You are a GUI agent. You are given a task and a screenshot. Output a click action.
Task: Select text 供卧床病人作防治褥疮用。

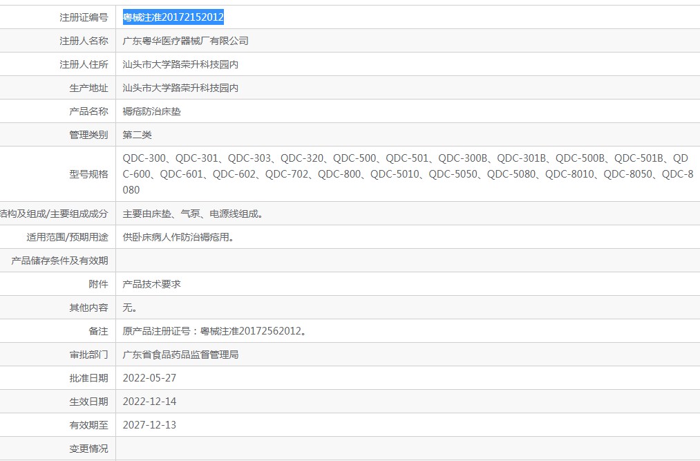click(x=178, y=237)
